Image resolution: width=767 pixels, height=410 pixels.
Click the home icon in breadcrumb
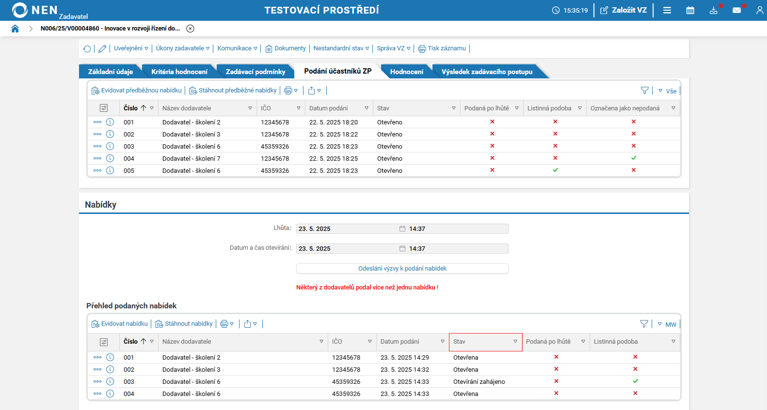[15, 29]
